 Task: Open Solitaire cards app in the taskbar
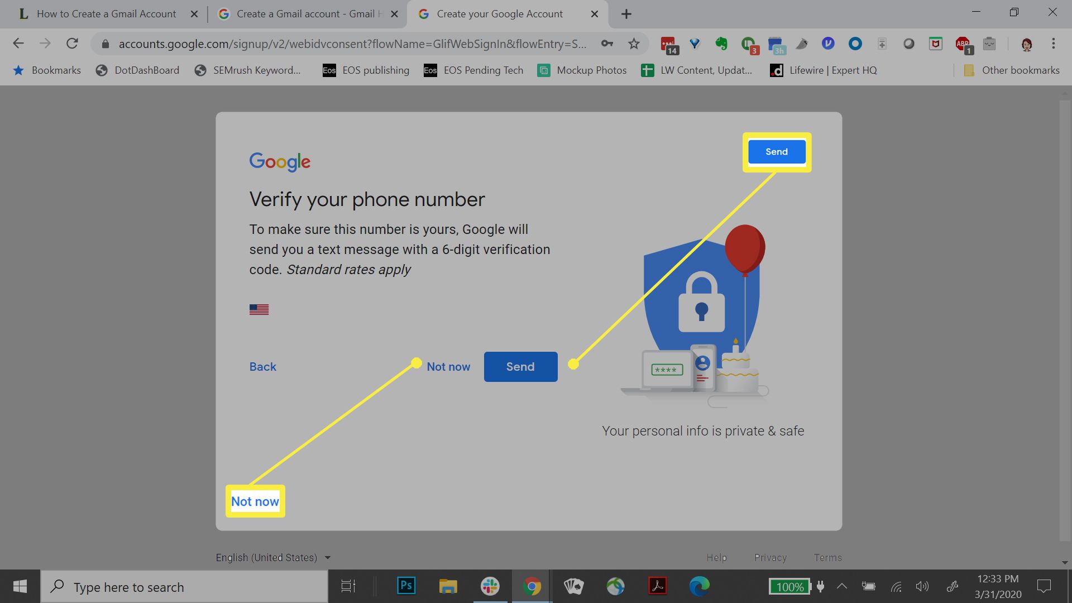tap(573, 586)
